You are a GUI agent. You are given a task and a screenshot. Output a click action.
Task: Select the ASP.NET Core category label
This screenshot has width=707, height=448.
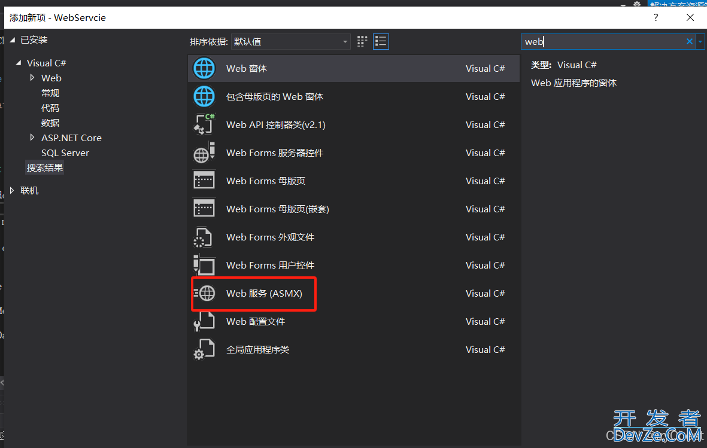pos(71,138)
